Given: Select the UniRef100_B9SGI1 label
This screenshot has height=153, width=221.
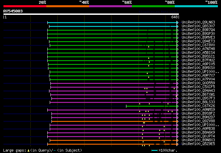Looking at the screenshot, I should (x=198, y=57).
